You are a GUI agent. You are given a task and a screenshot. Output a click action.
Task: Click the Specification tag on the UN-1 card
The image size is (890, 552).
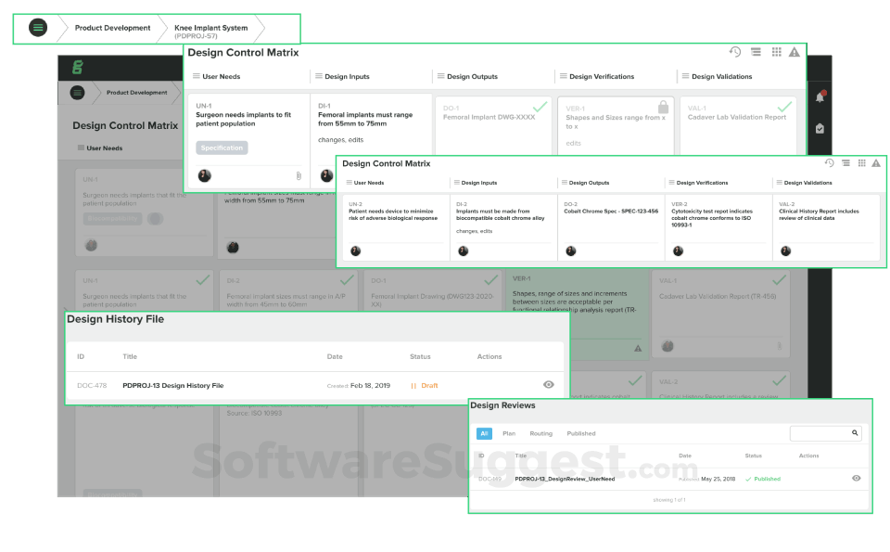(x=222, y=148)
